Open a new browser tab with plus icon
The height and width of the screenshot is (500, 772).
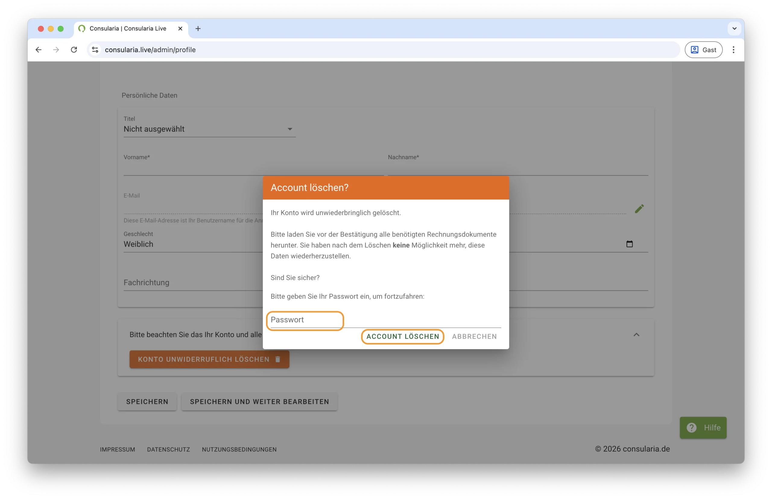[x=198, y=29]
